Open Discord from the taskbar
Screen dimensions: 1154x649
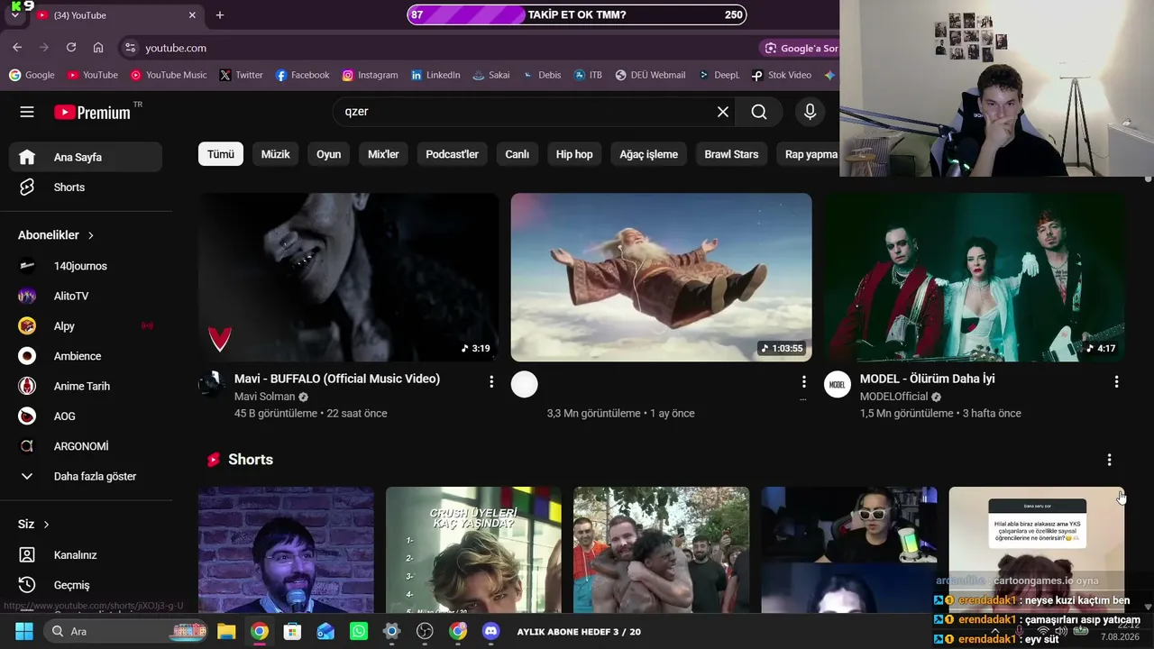coord(491,631)
